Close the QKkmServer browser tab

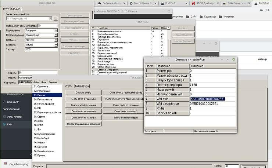pyautogui.click(x=249, y=3)
